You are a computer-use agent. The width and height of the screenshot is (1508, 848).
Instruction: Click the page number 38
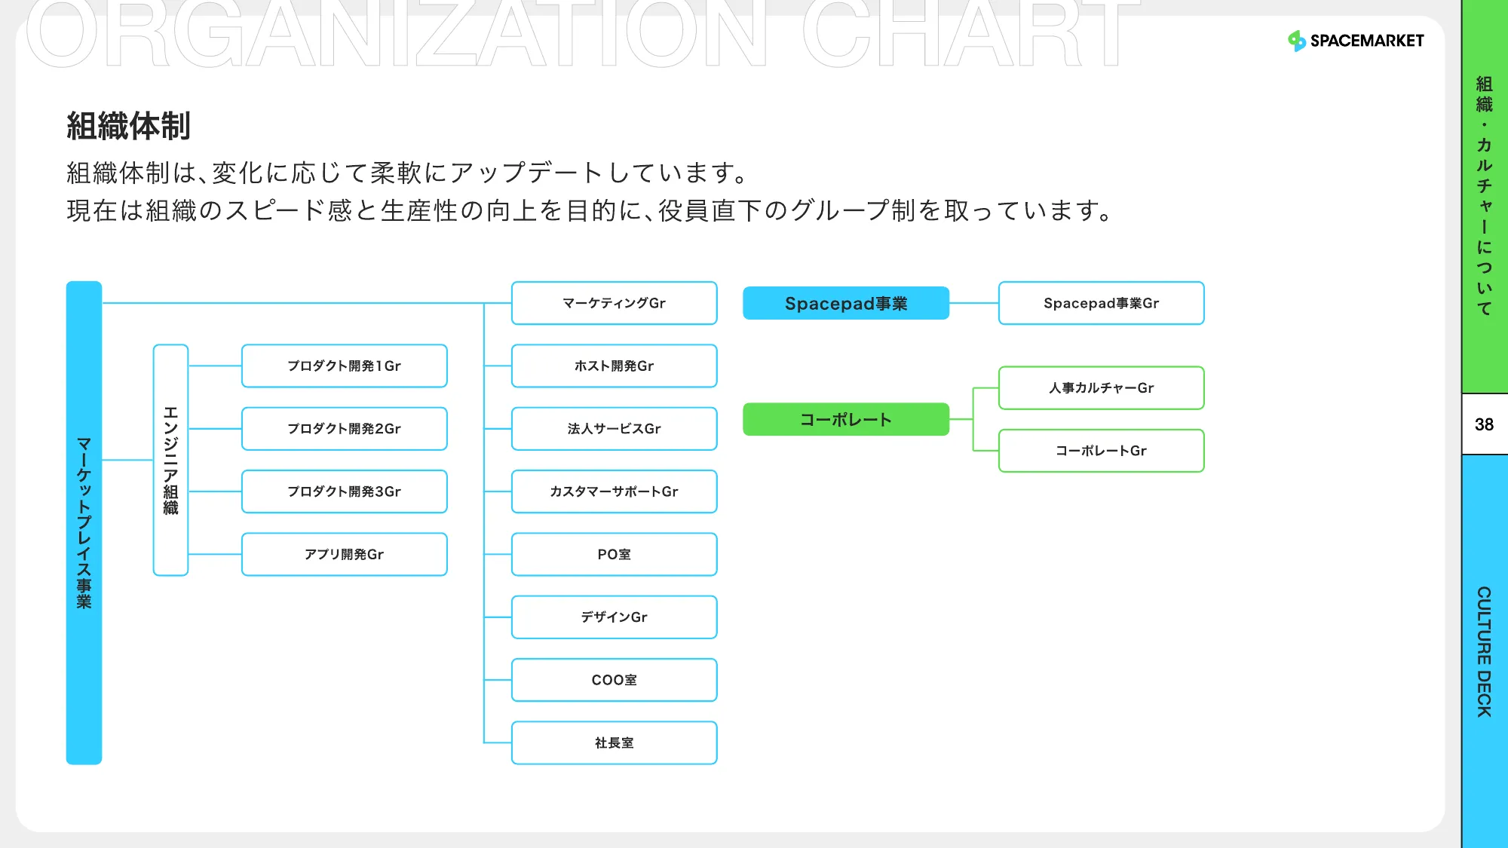click(x=1484, y=424)
